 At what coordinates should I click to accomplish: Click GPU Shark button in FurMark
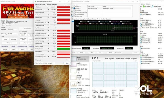coord(13,39)
